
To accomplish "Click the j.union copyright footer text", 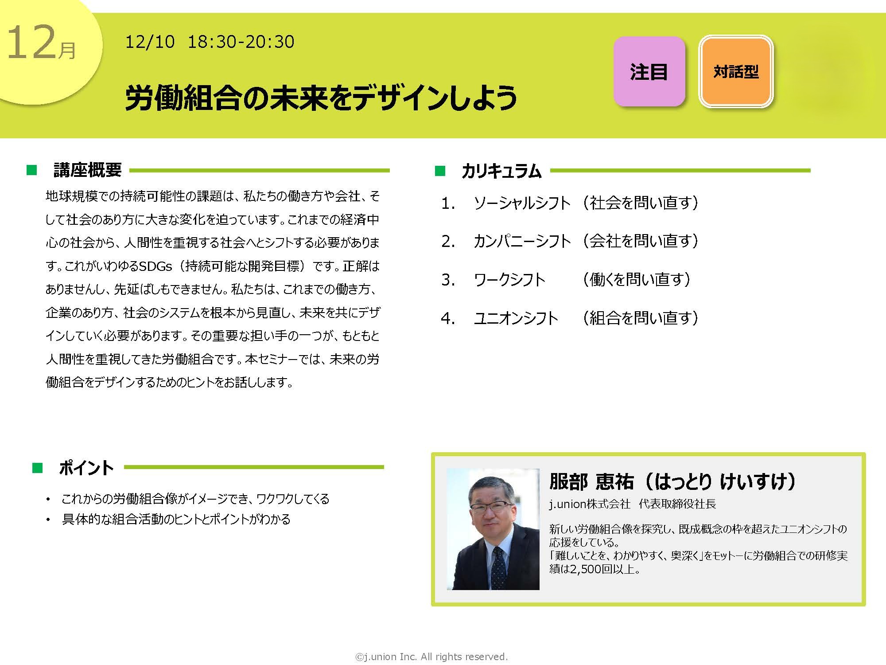I will [x=431, y=657].
